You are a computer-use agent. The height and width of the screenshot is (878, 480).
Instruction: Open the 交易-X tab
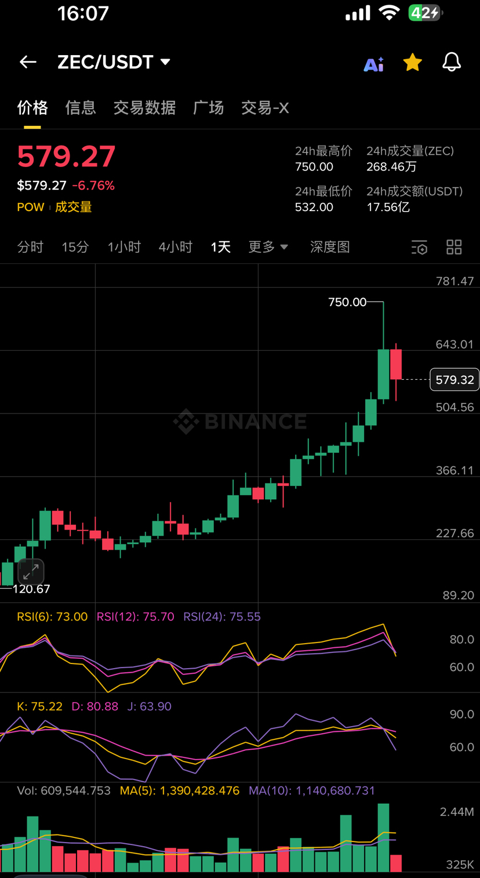(265, 108)
